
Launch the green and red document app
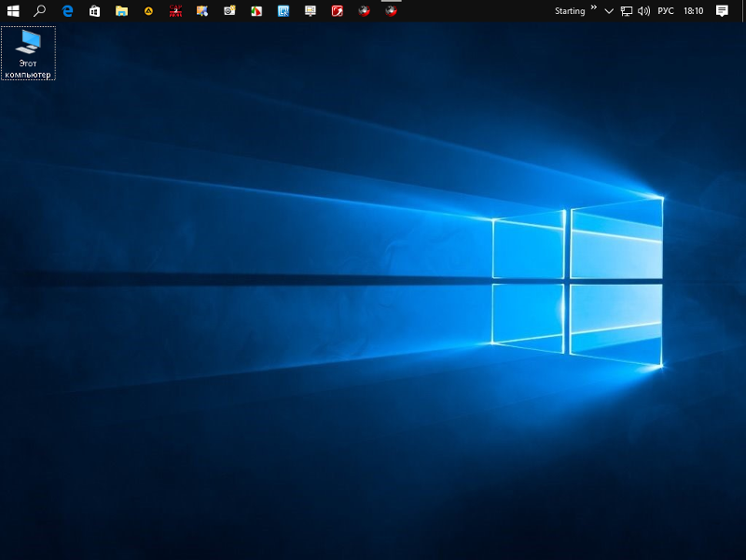256,10
